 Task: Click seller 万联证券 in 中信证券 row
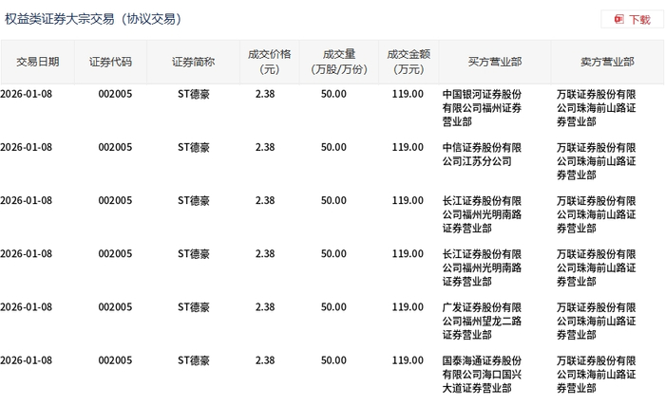pos(596,161)
